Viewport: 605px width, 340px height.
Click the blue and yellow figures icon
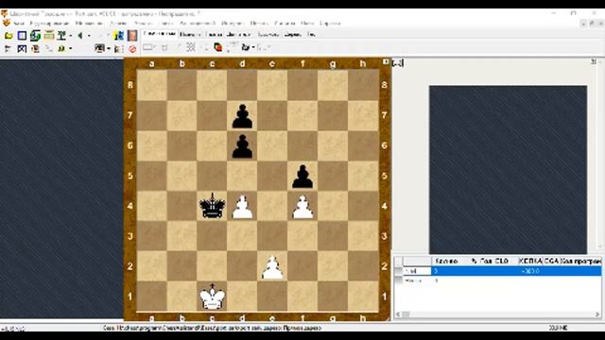coord(119,36)
